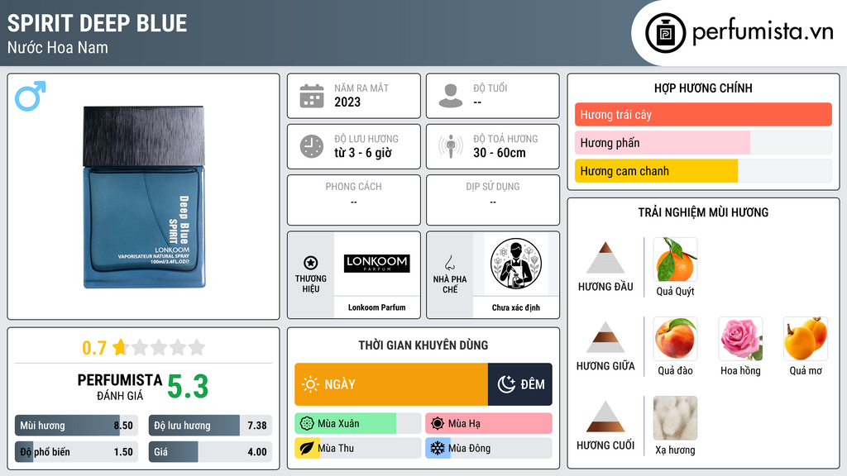Click the flower icon for Mùa Xuân
Screen dimensions: 847x476
coord(307,424)
